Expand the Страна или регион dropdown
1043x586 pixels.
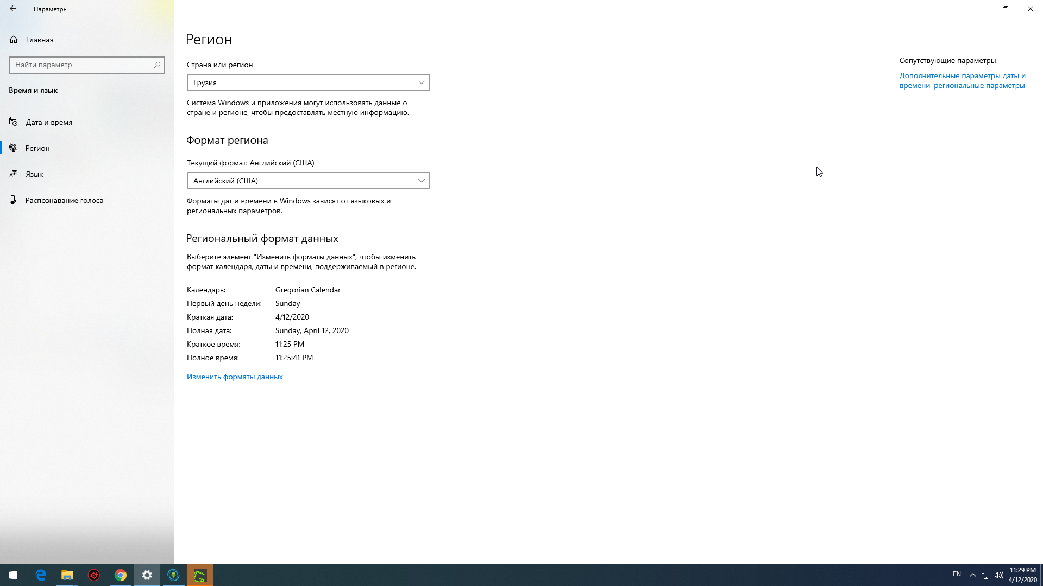coord(308,82)
